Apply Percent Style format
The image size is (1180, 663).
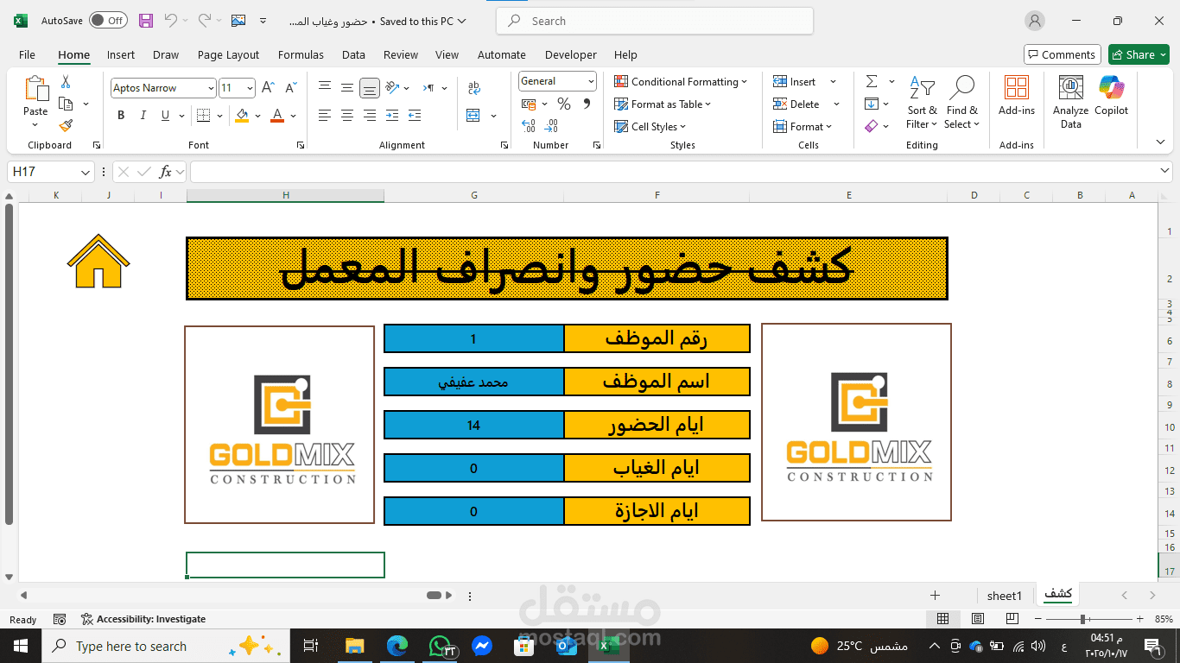tap(564, 104)
